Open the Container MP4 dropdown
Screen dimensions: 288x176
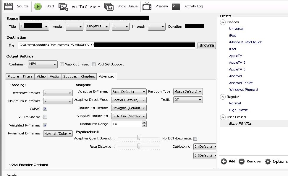[43, 64]
